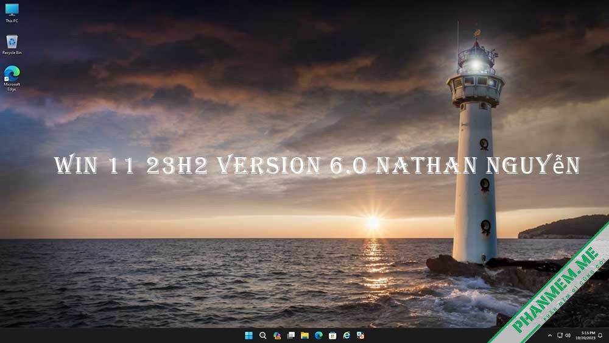
Task: Open taskbar Search
Action: [x=263, y=335]
